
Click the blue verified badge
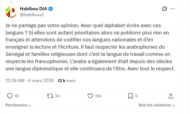51,9
